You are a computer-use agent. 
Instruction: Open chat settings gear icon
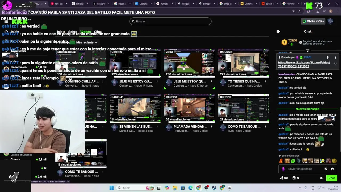[321, 178]
